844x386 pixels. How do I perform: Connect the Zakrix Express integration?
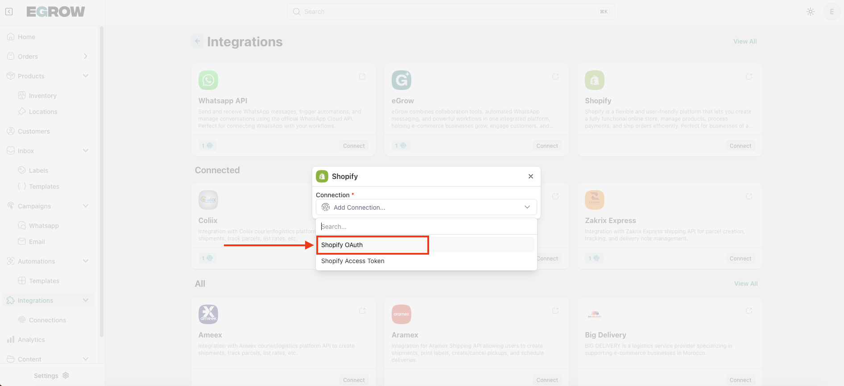[x=741, y=258]
